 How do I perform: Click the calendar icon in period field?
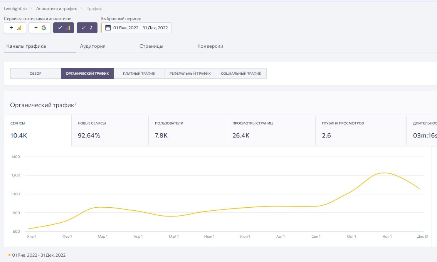pos(108,28)
